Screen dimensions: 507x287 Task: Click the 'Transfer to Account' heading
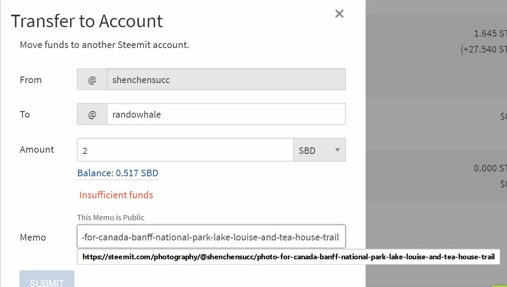pos(87,21)
